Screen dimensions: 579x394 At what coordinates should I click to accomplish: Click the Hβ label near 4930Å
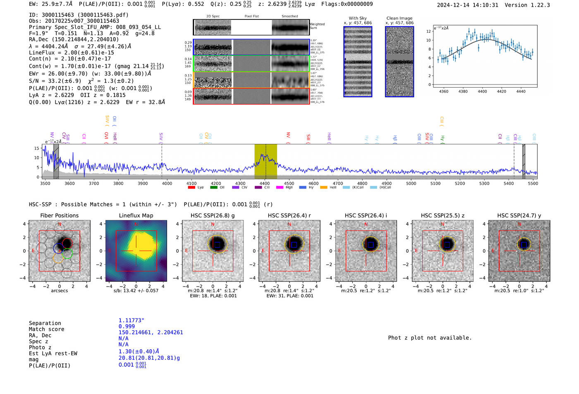[395, 139]
